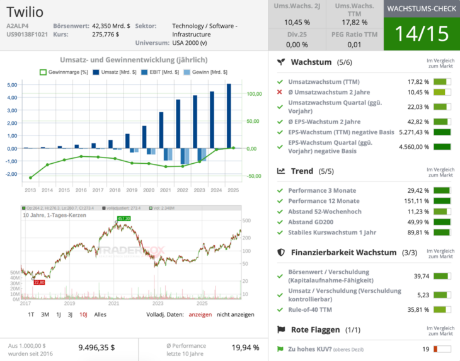Open the Umsatzwachstum (TTM) metric link
Viewport: 460px width, 361px height.
pyautogui.click(x=324, y=82)
